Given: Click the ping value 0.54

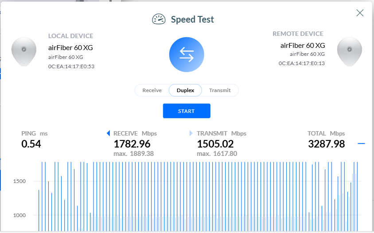Looking at the screenshot, I should 31,144.
